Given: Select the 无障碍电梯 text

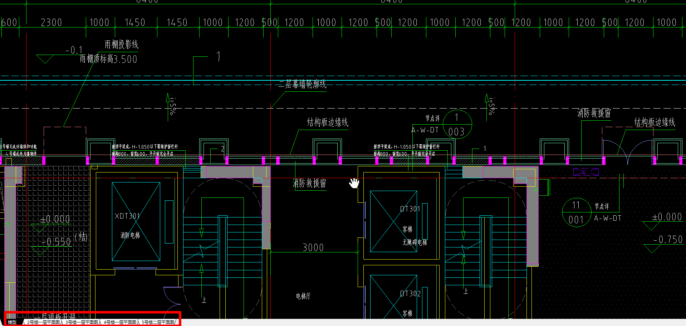Looking at the screenshot, I should point(415,242).
